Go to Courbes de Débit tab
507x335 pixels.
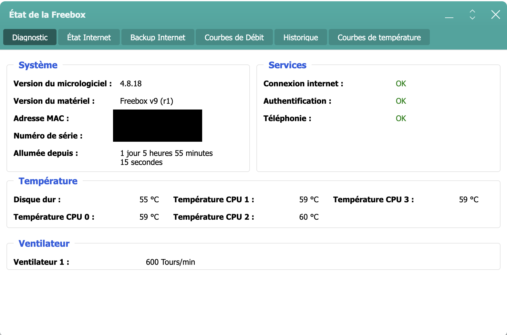point(234,37)
